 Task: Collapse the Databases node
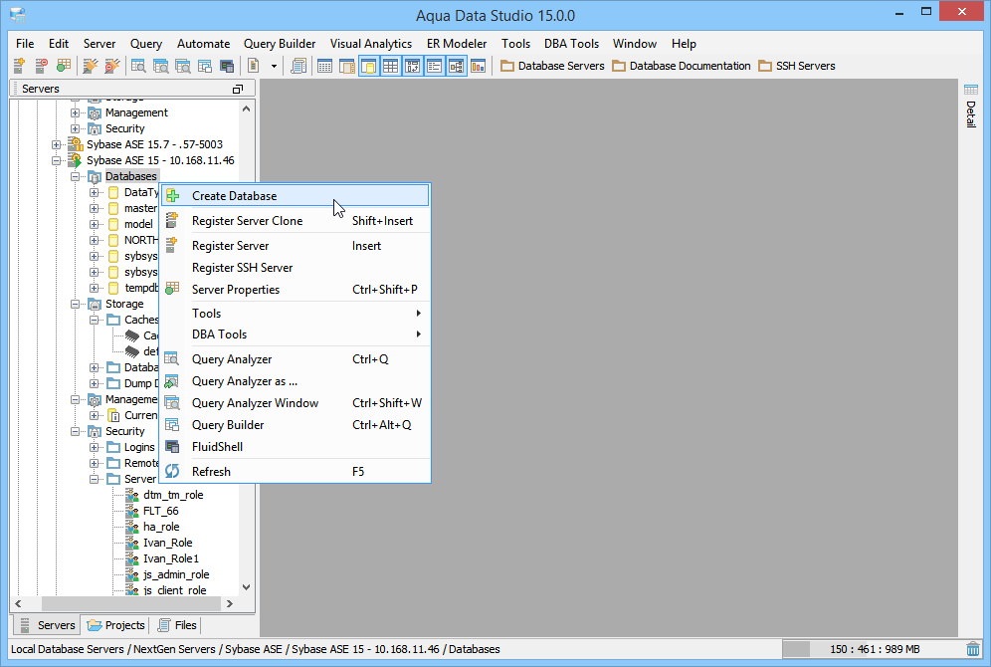click(76, 176)
